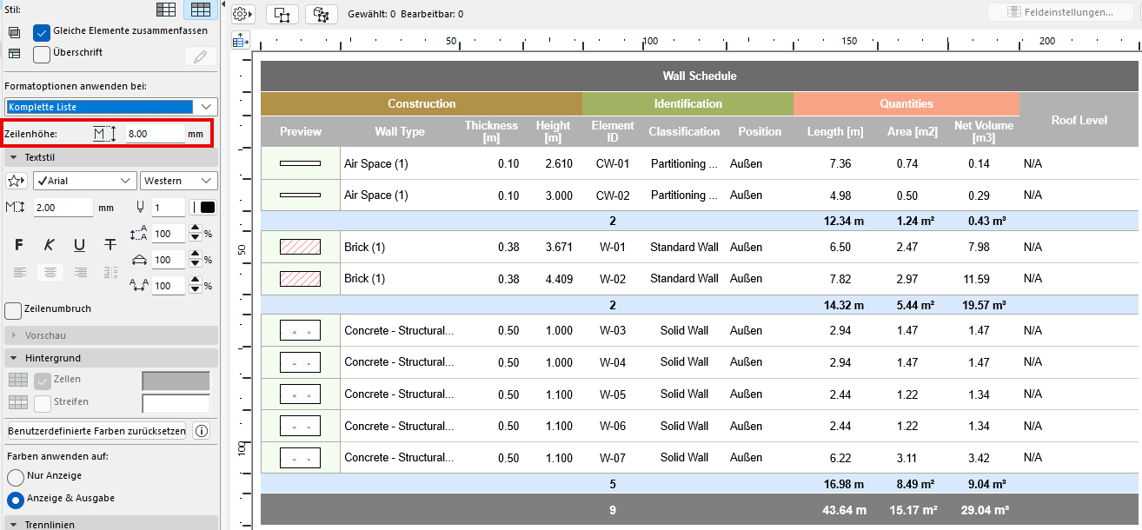Click the Feldeinstellungen button
Image resolution: width=1142 pixels, height=530 pixels.
(1059, 12)
